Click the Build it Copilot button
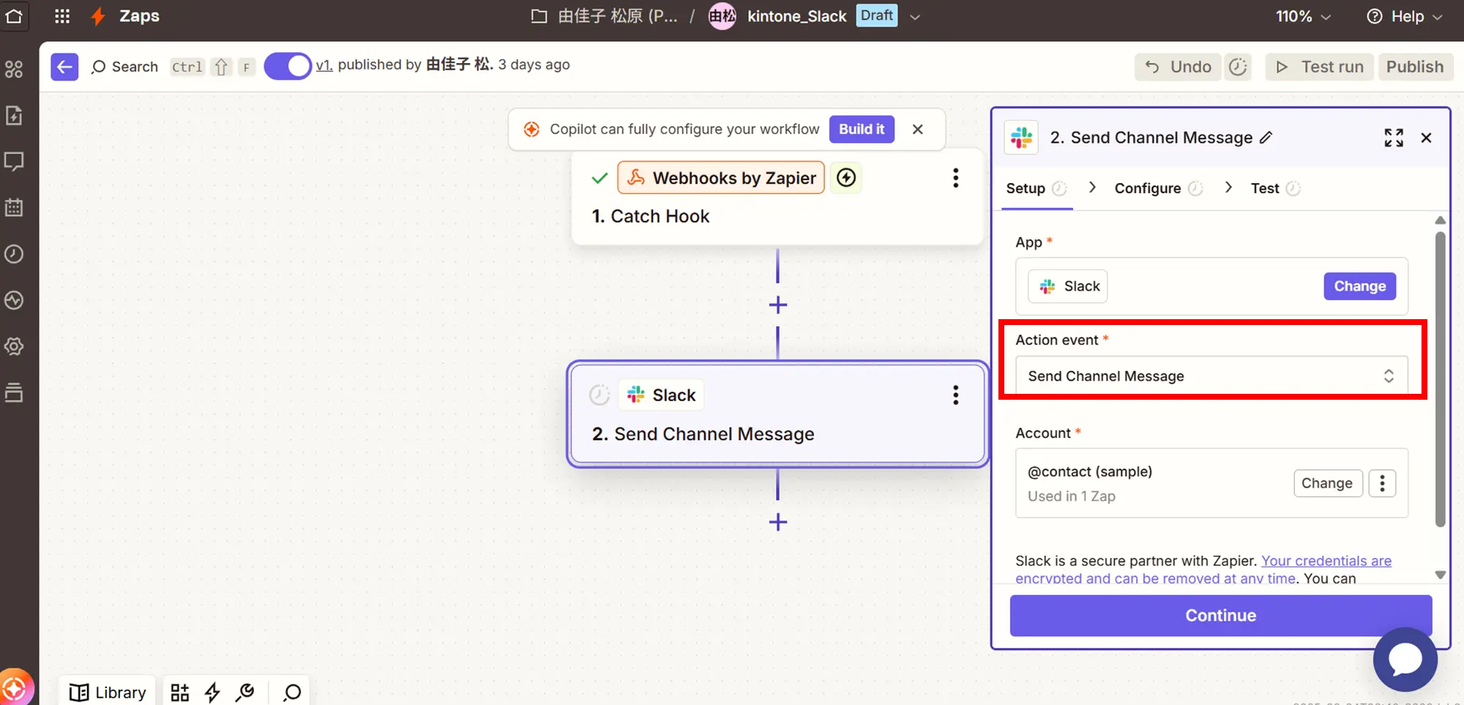Screen dimensions: 1464x705 (861, 129)
